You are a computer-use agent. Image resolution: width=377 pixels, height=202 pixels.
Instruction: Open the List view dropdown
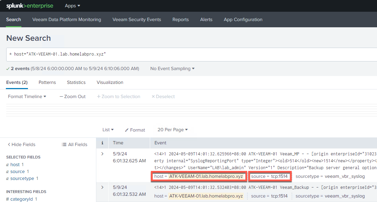[x=108, y=130]
